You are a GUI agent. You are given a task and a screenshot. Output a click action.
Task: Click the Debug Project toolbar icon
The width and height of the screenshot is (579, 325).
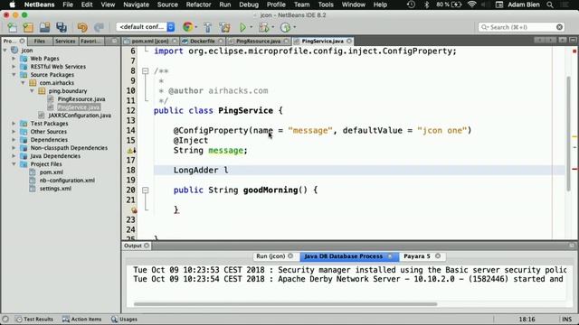pos(263,27)
